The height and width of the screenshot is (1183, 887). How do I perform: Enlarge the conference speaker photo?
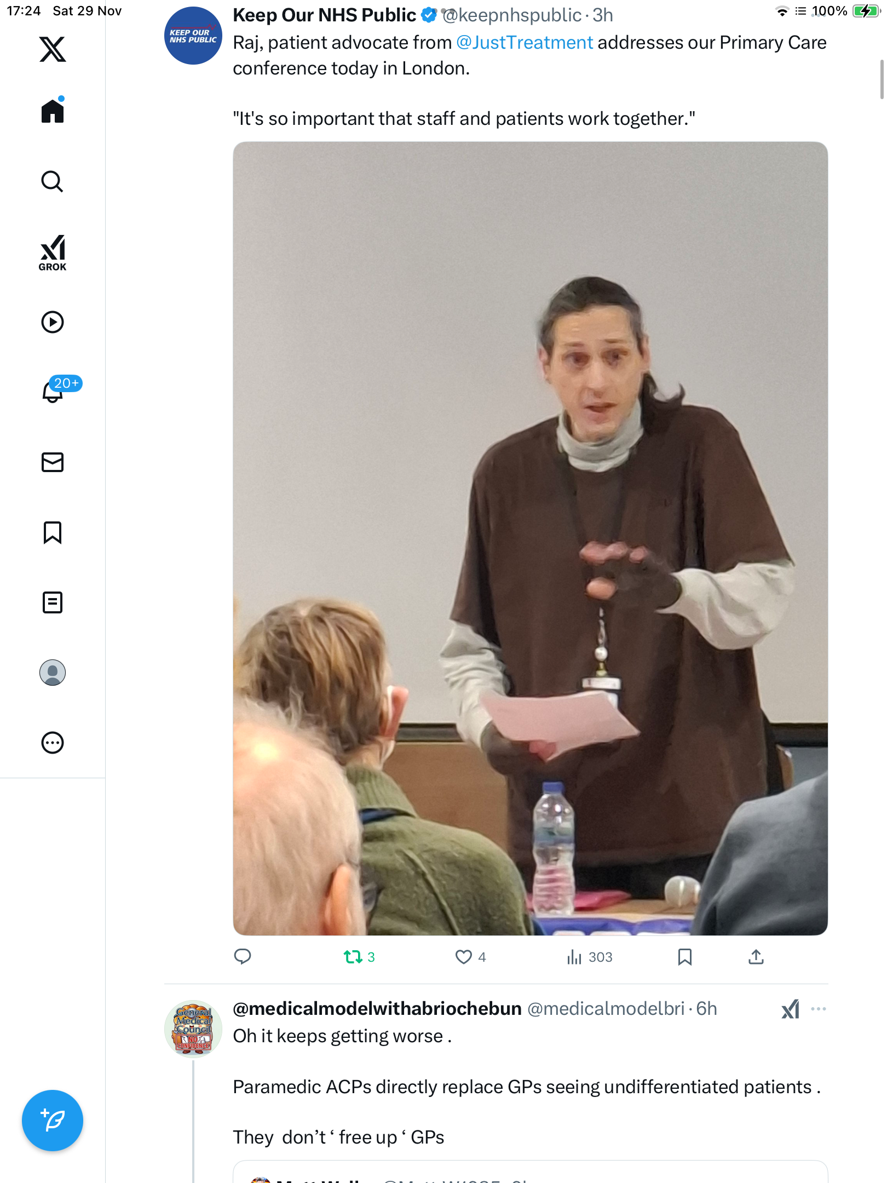click(x=530, y=538)
